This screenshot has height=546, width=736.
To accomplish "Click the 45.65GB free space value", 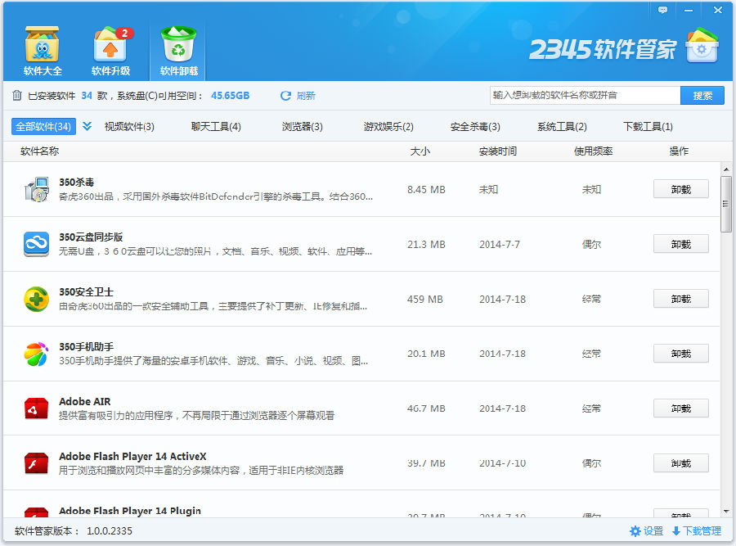I will pos(231,96).
